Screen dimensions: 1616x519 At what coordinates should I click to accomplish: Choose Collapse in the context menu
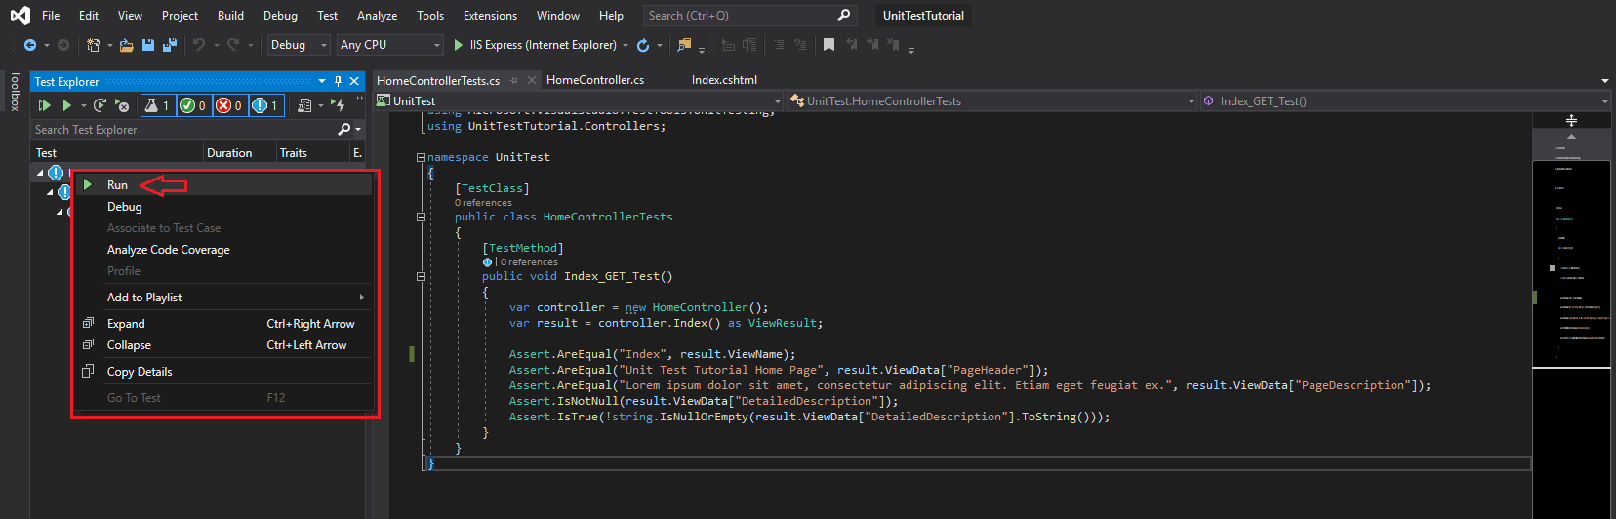[x=222, y=345]
